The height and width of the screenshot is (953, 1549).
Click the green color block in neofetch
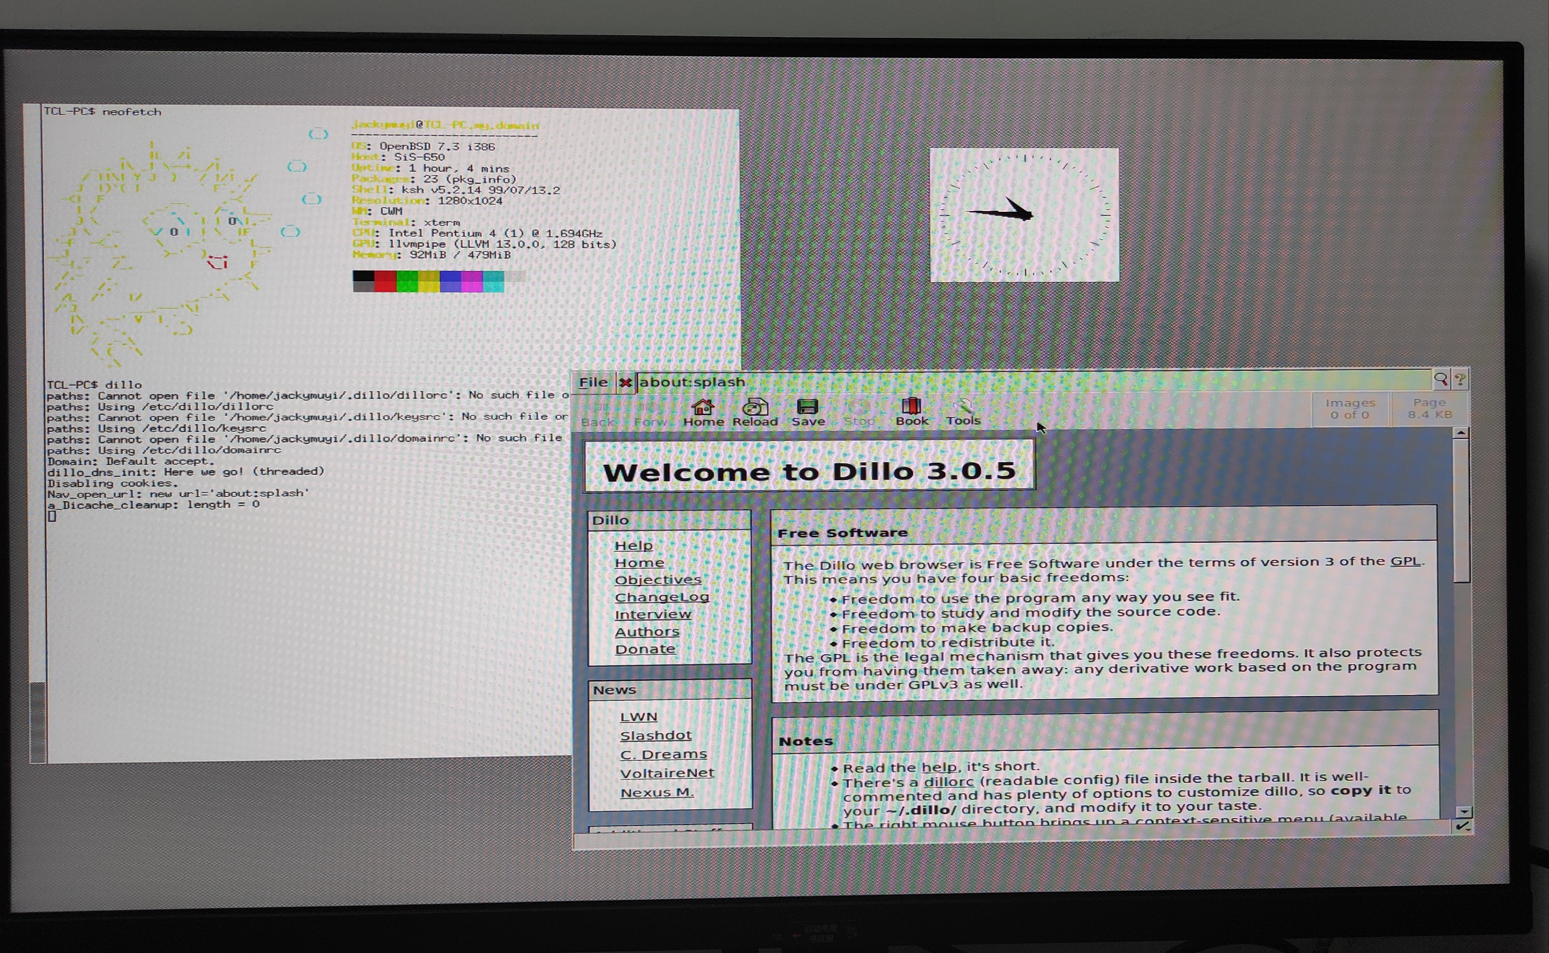(407, 281)
